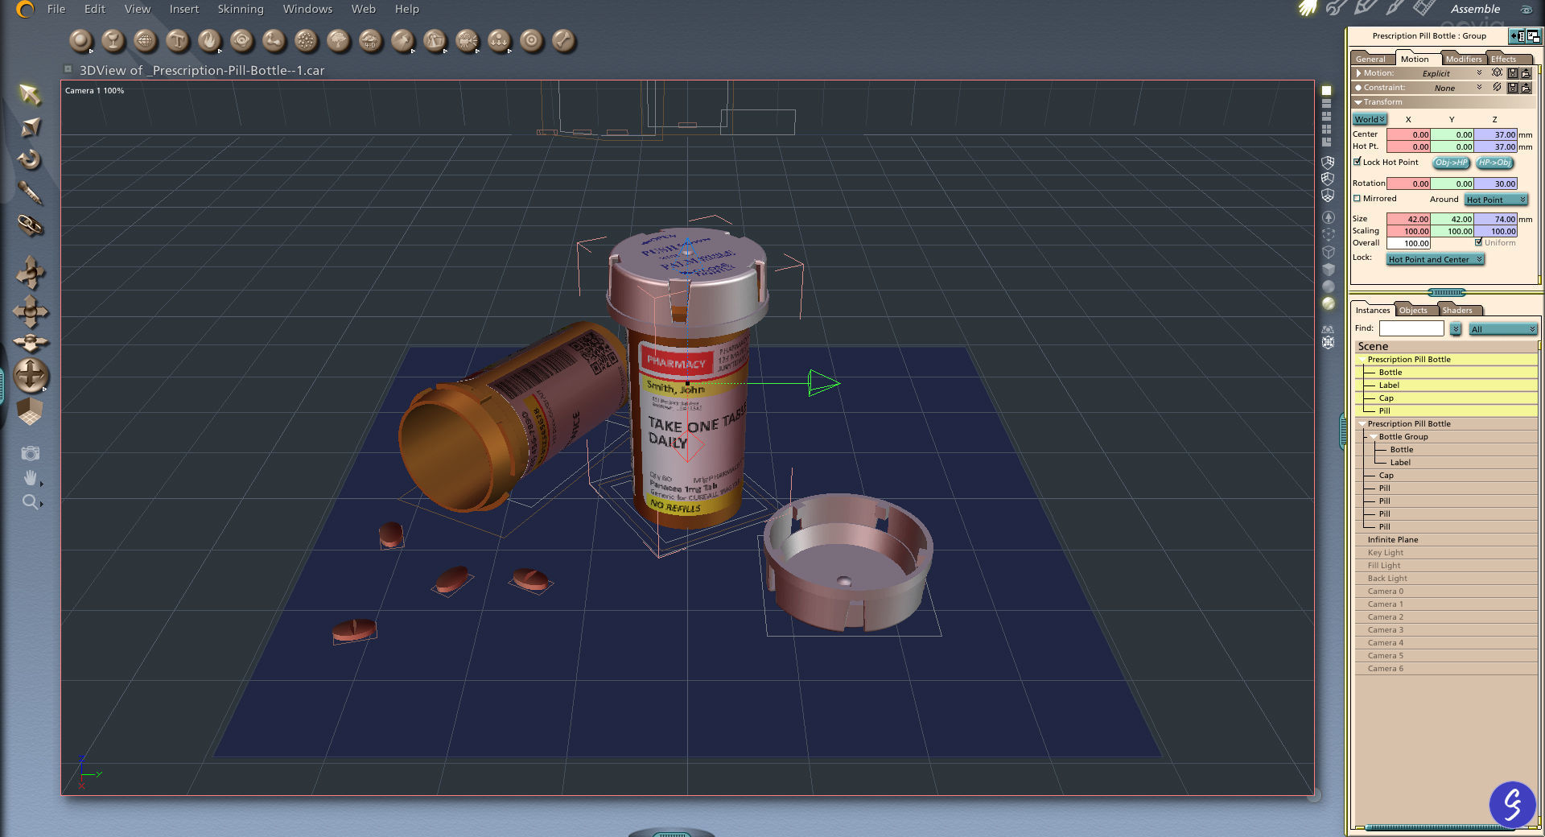The image size is (1545, 837).
Task: Open the Assemble room hand icon
Action: click(x=1307, y=9)
